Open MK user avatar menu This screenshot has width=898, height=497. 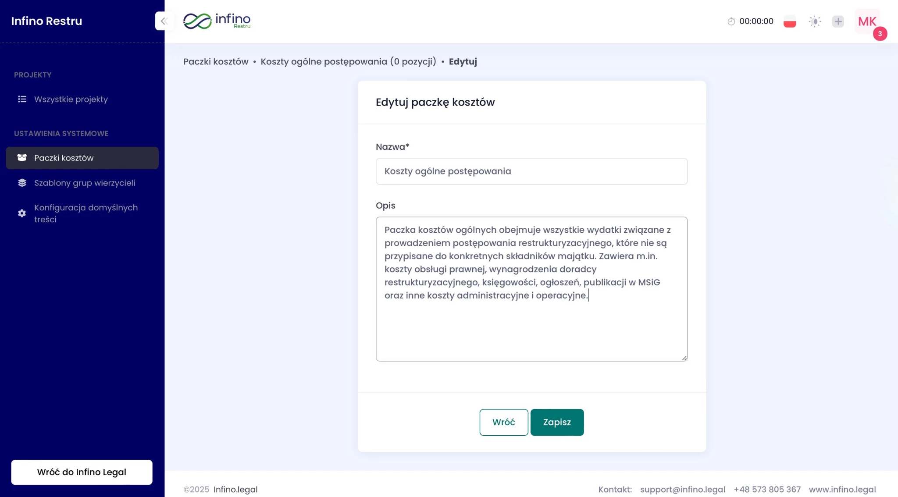(867, 21)
